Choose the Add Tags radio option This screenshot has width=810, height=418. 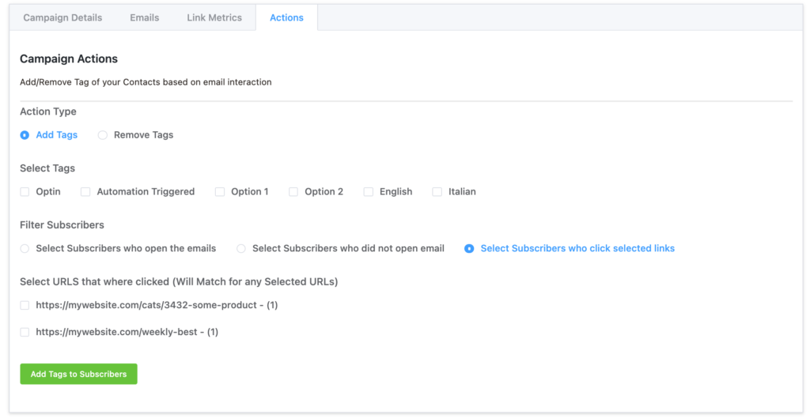pos(25,135)
